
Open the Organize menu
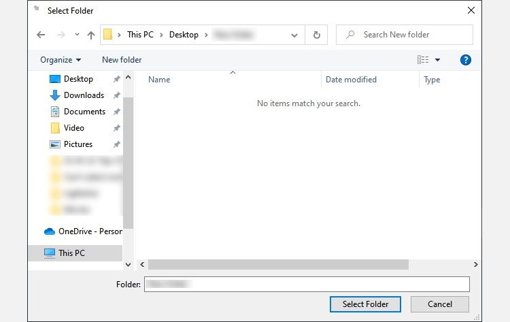(61, 60)
